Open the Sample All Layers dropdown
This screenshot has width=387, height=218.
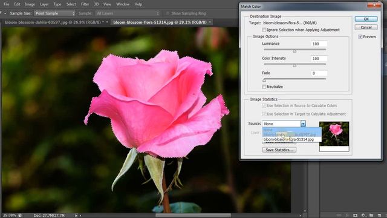[x=128, y=13]
